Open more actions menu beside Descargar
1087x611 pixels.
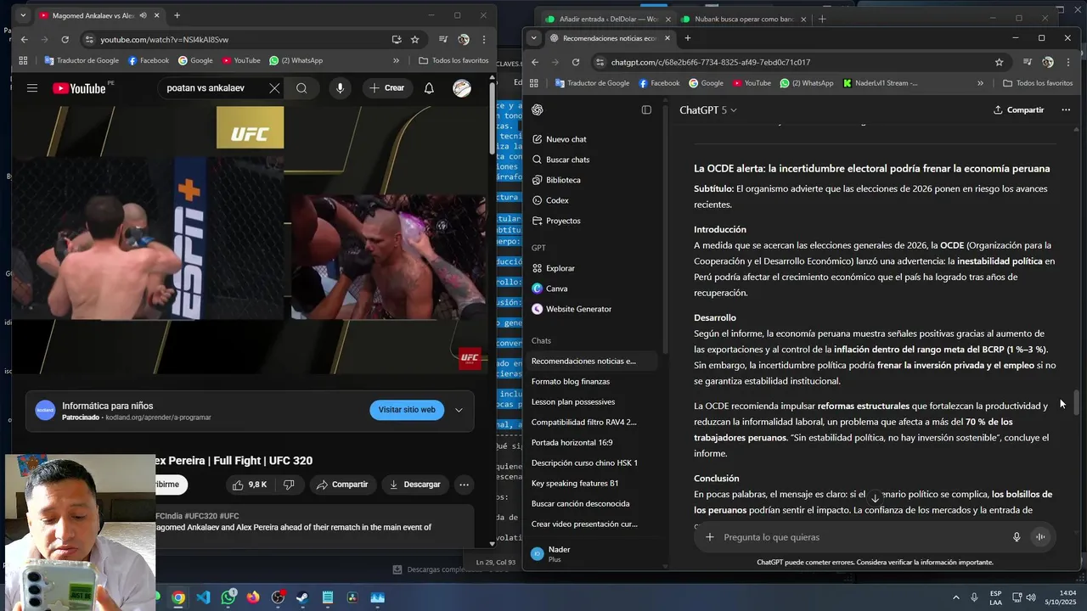click(464, 485)
